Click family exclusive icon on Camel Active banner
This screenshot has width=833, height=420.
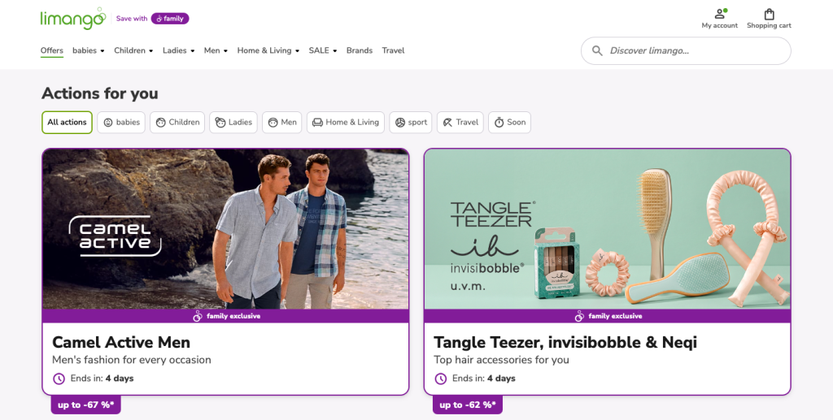tap(198, 316)
